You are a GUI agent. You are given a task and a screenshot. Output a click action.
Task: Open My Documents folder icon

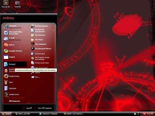pos(32,26)
